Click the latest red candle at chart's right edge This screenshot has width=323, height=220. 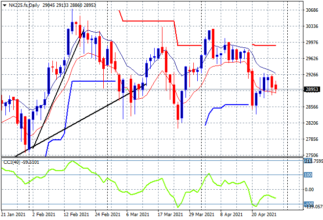276,87
